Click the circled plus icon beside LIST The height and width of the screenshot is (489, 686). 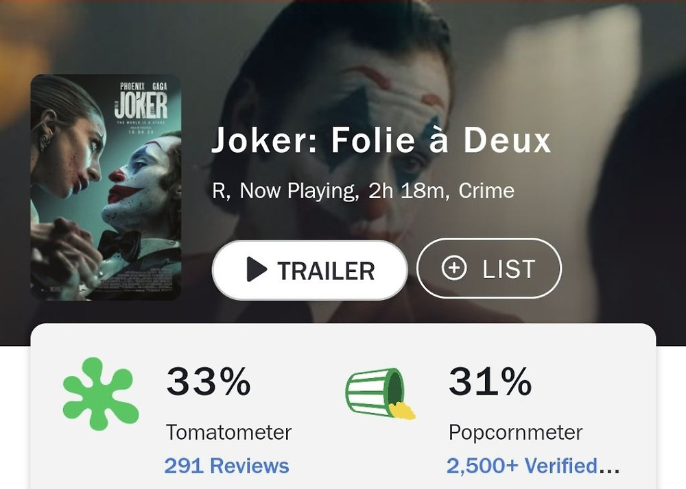[454, 267]
